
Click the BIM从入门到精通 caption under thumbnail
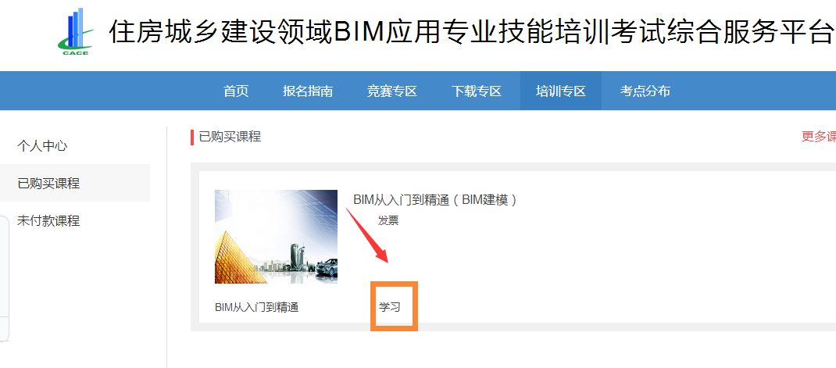tap(256, 307)
